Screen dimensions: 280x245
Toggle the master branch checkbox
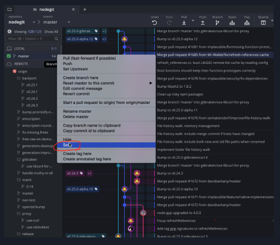(x=8, y=56)
